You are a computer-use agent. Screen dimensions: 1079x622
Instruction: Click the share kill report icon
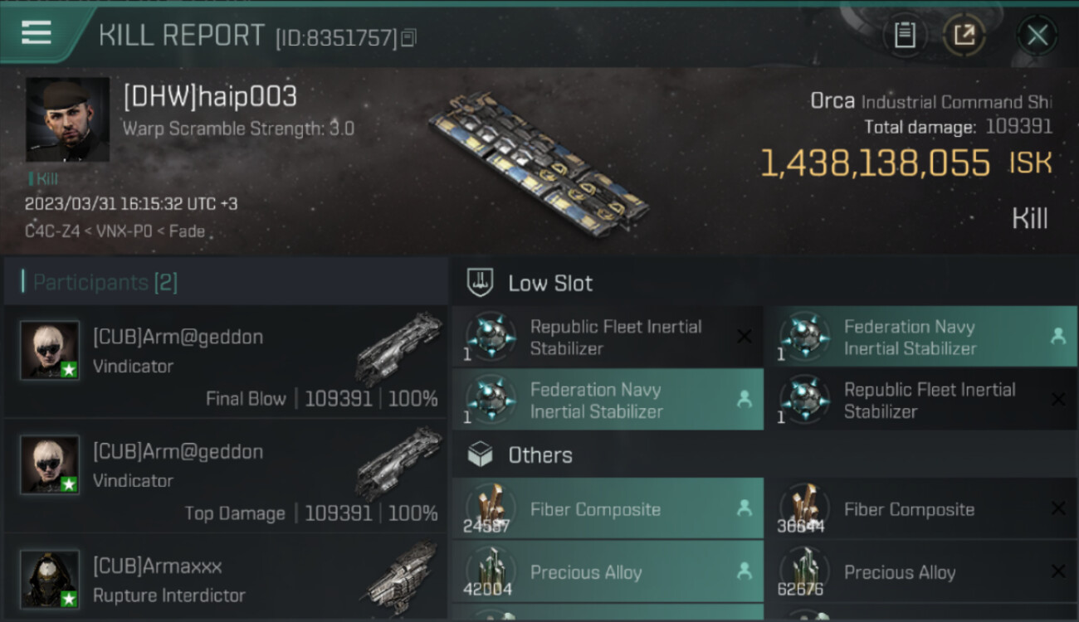click(x=964, y=35)
